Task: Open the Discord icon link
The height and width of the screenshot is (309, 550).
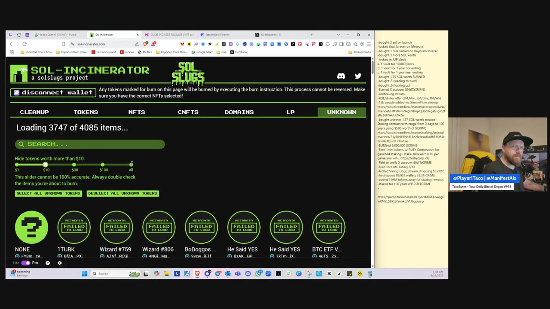Action: [x=341, y=76]
